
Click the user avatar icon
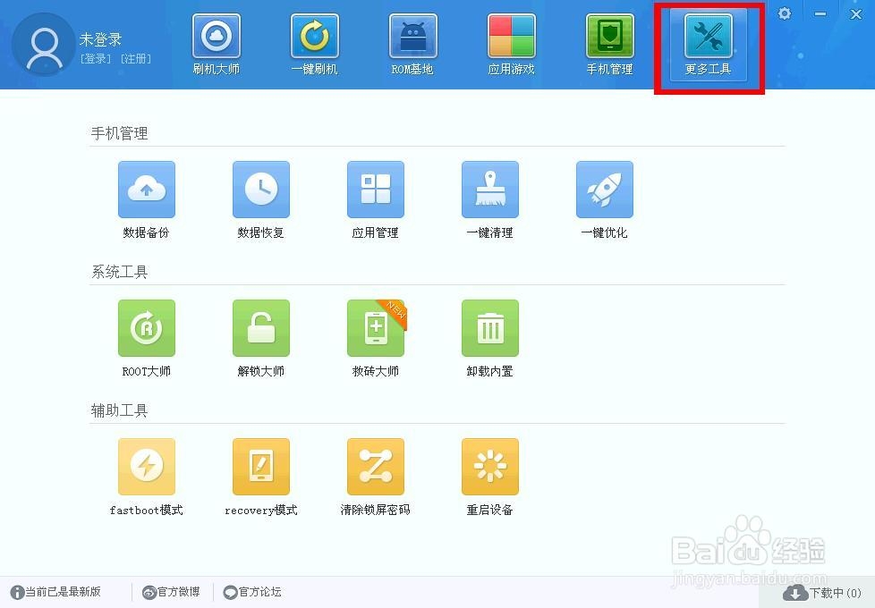point(44,45)
